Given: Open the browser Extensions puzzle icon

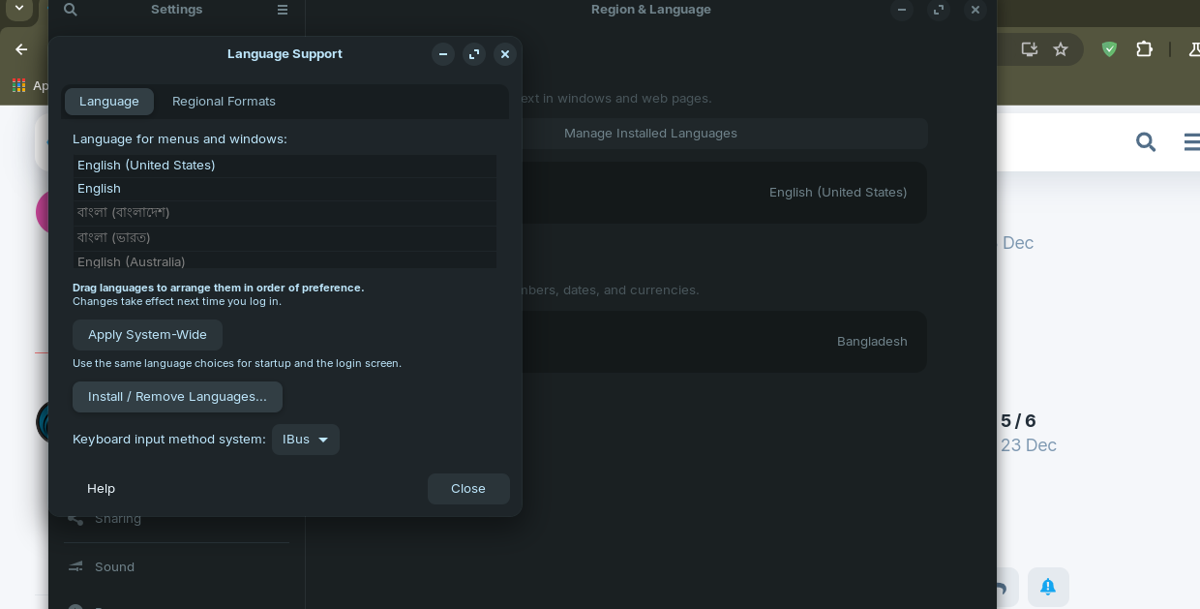Looking at the screenshot, I should click(1144, 48).
